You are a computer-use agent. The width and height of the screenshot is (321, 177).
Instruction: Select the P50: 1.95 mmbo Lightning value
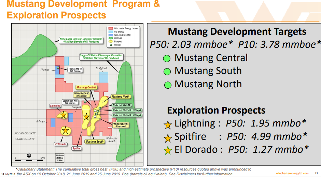click(x=266, y=123)
